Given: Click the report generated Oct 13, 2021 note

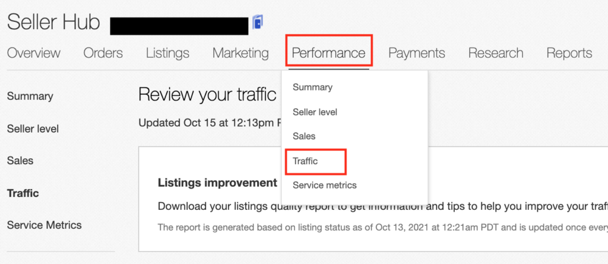Looking at the screenshot, I should tap(383, 227).
